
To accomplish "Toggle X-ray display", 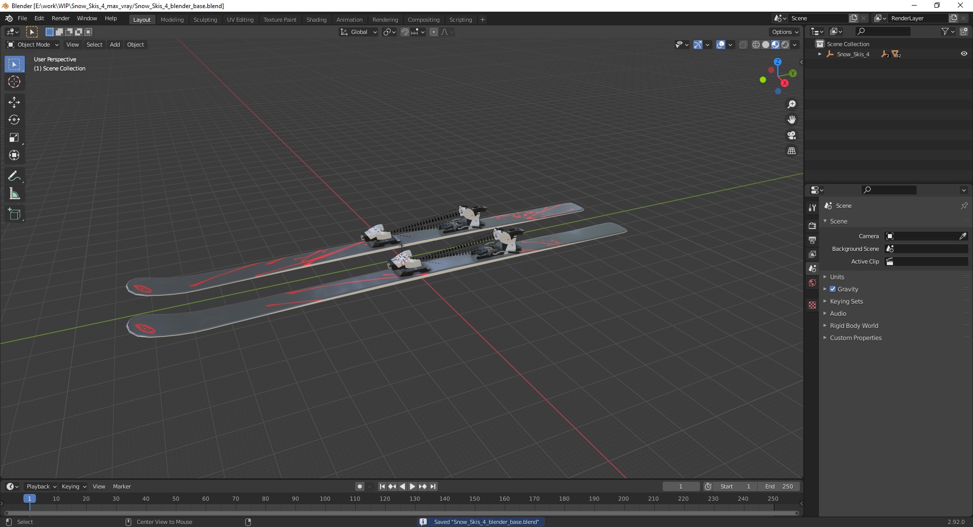I will [x=743, y=45].
